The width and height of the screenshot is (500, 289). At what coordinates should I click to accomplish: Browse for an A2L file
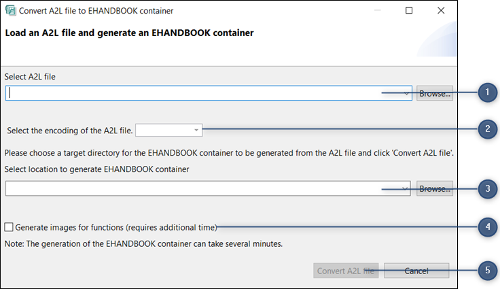click(435, 94)
